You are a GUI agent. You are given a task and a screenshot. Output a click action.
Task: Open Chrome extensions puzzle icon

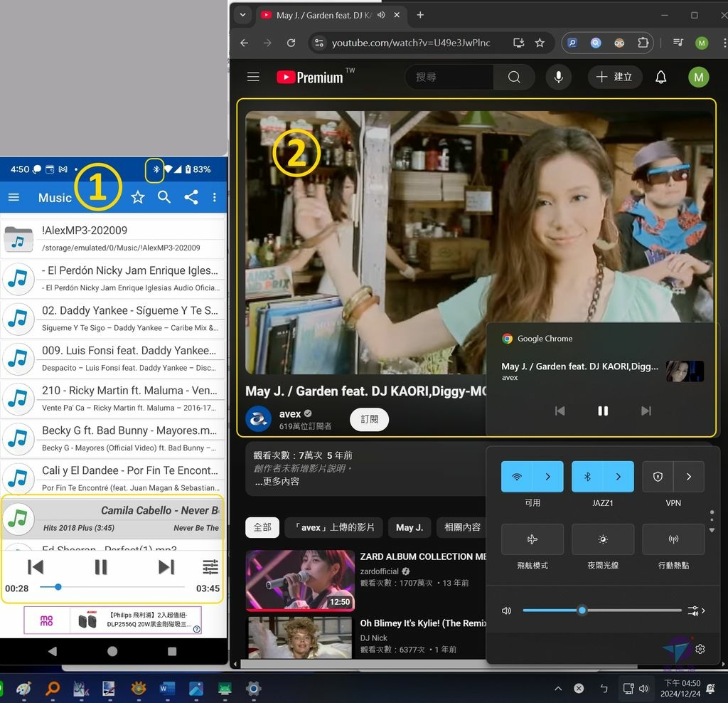tap(643, 43)
